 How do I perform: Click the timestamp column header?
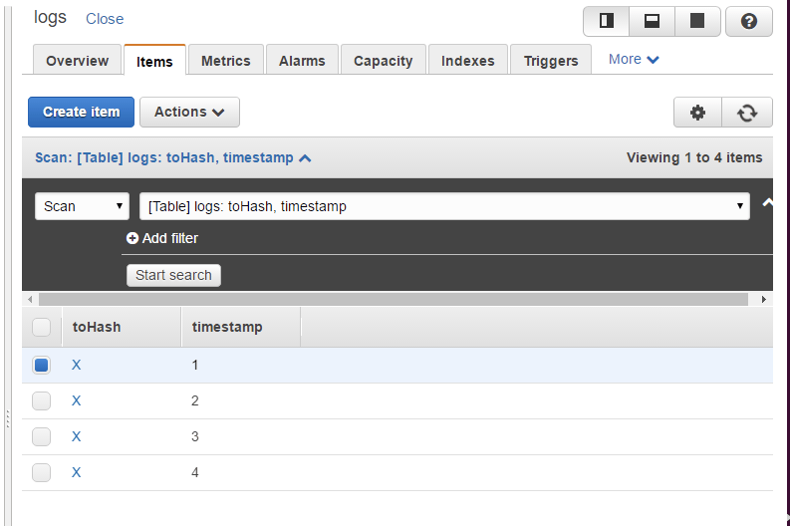(241, 327)
